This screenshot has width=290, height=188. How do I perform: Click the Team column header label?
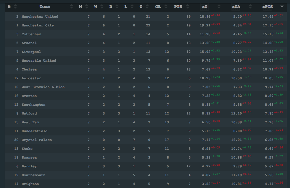(x=45, y=7)
